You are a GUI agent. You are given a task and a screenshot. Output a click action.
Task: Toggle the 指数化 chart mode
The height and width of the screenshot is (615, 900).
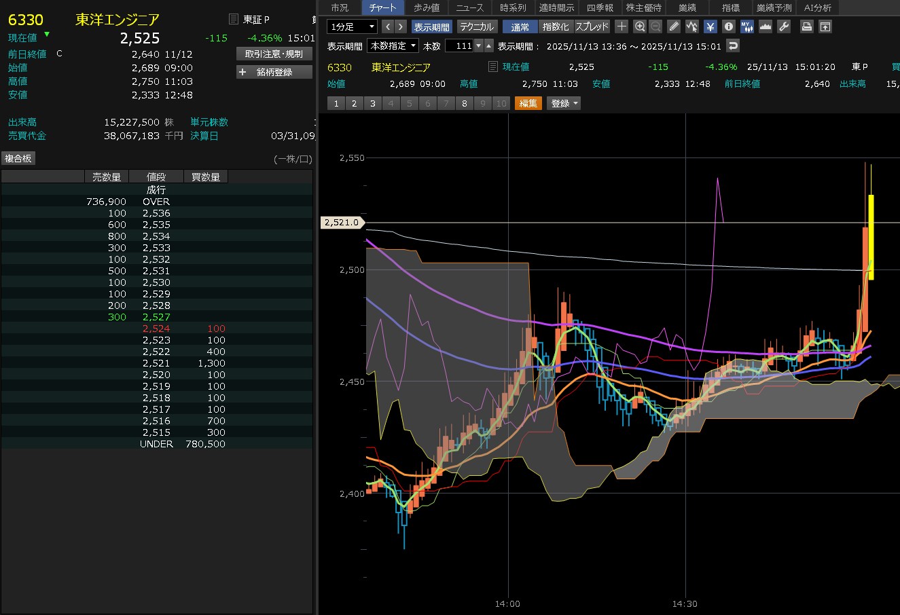[x=556, y=26]
